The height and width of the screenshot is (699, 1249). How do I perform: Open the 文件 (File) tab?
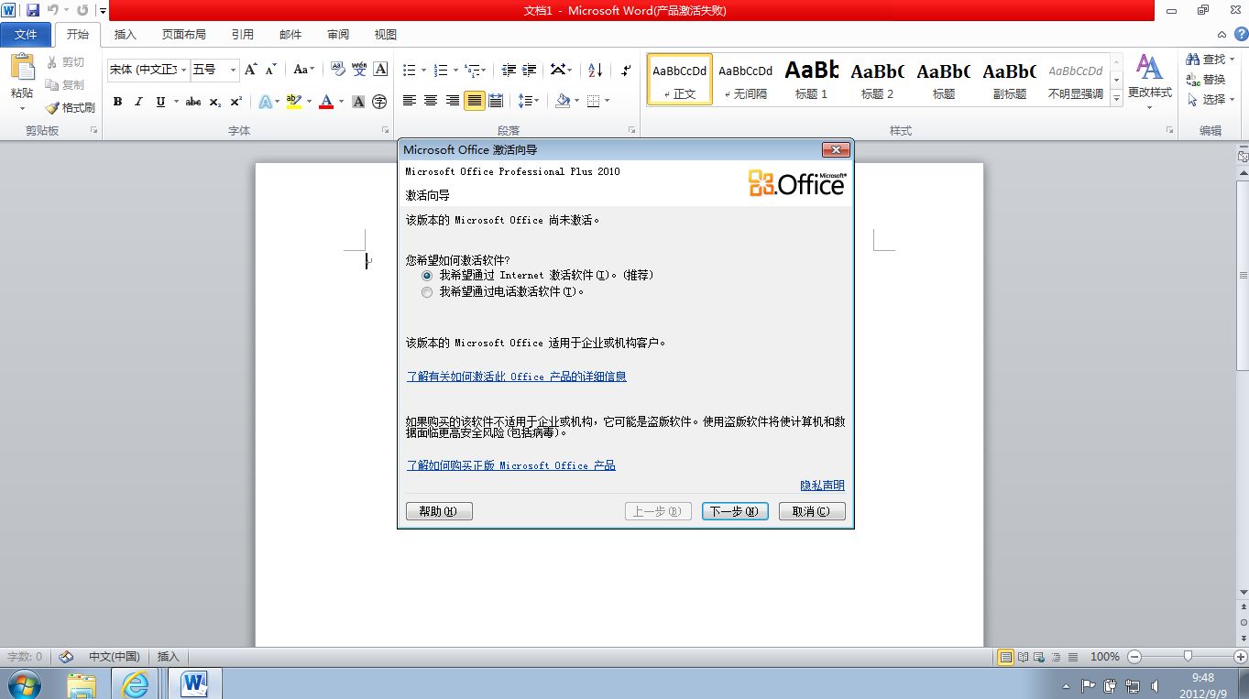click(x=27, y=35)
